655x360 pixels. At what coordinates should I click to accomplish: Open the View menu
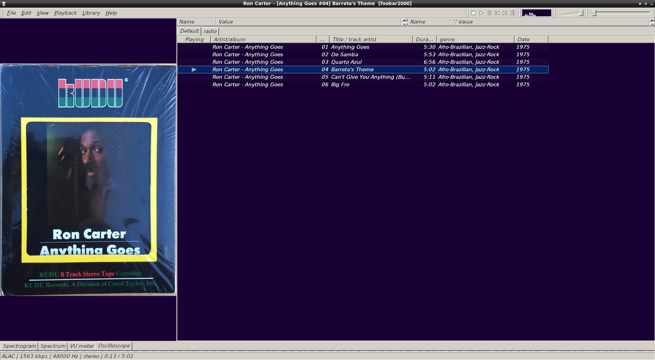[42, 13]
